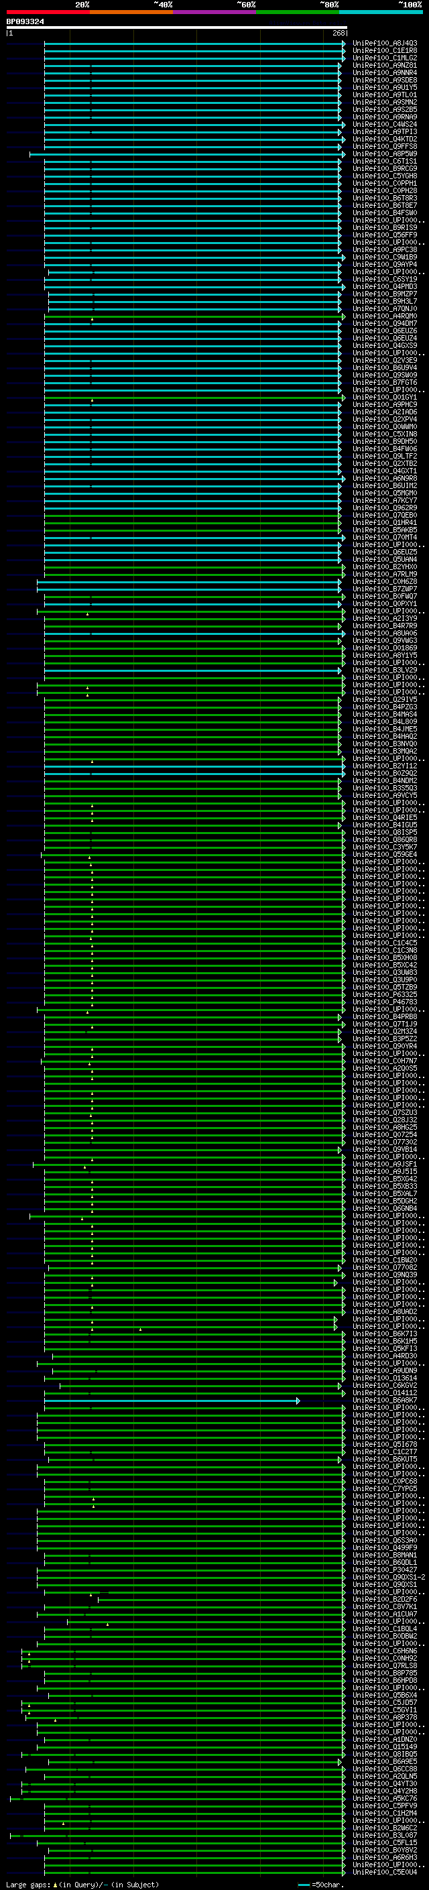The height and width of the screenshot is (1890, 429).
Task: Select hit label UniRef100_B6HPD8
Action: [x=385, y=1680]
